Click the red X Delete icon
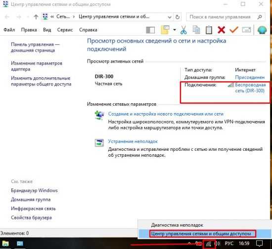The image size is (272, 249). click(222, 30)
